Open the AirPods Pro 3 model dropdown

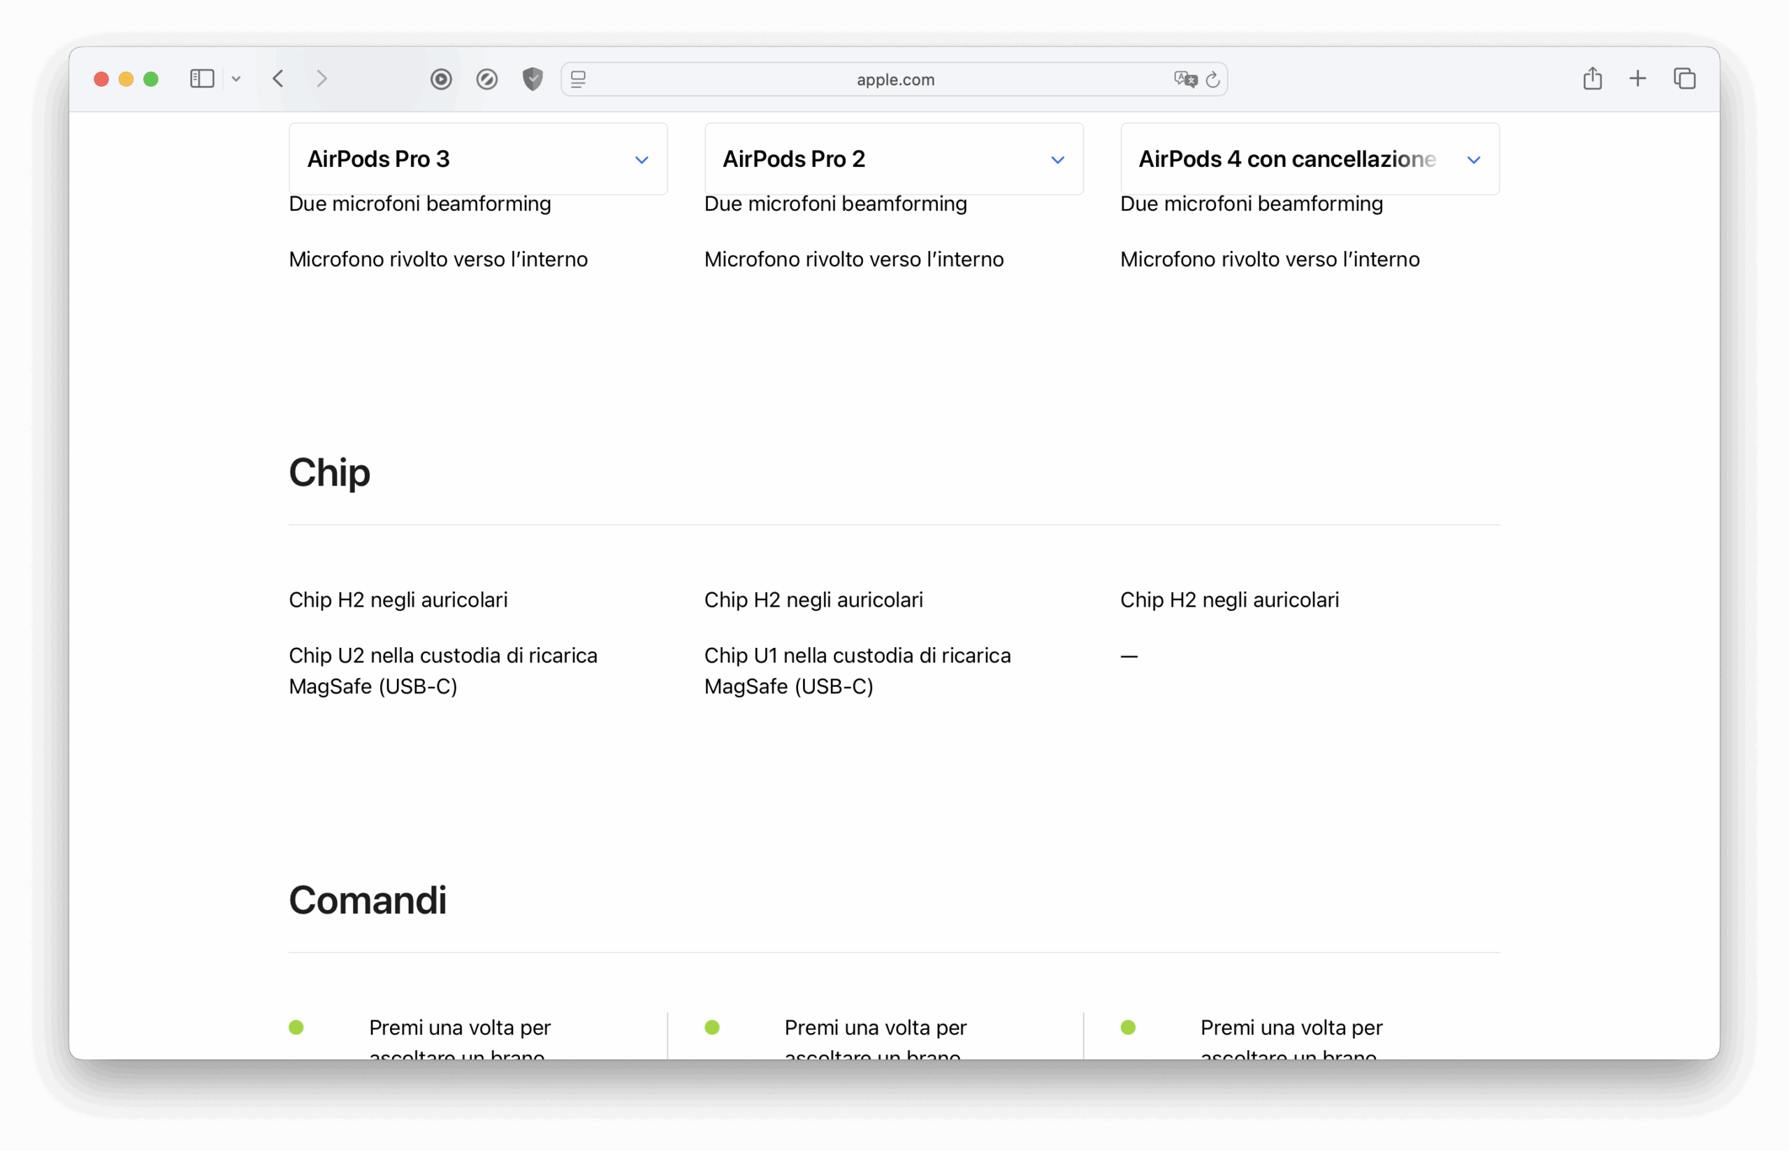click(x=478, y=159)
